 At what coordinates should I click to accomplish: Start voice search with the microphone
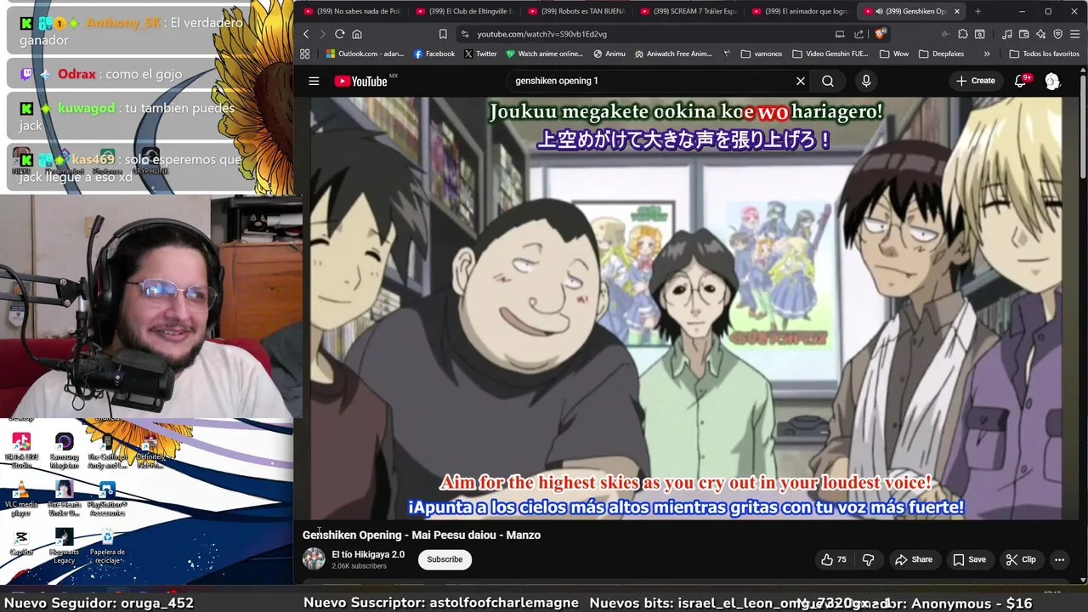866,81
